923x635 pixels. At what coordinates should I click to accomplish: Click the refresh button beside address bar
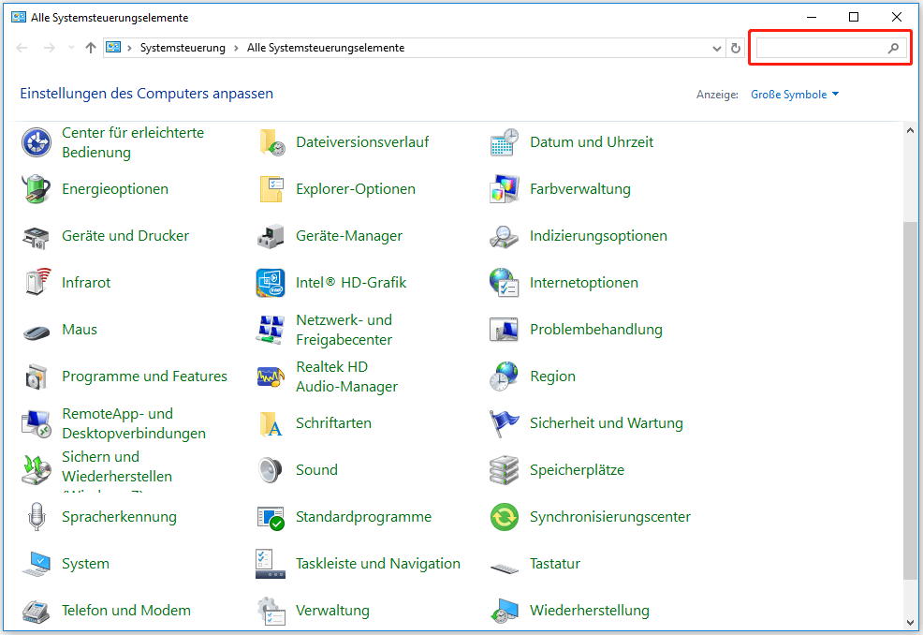[x=736, y=48]
